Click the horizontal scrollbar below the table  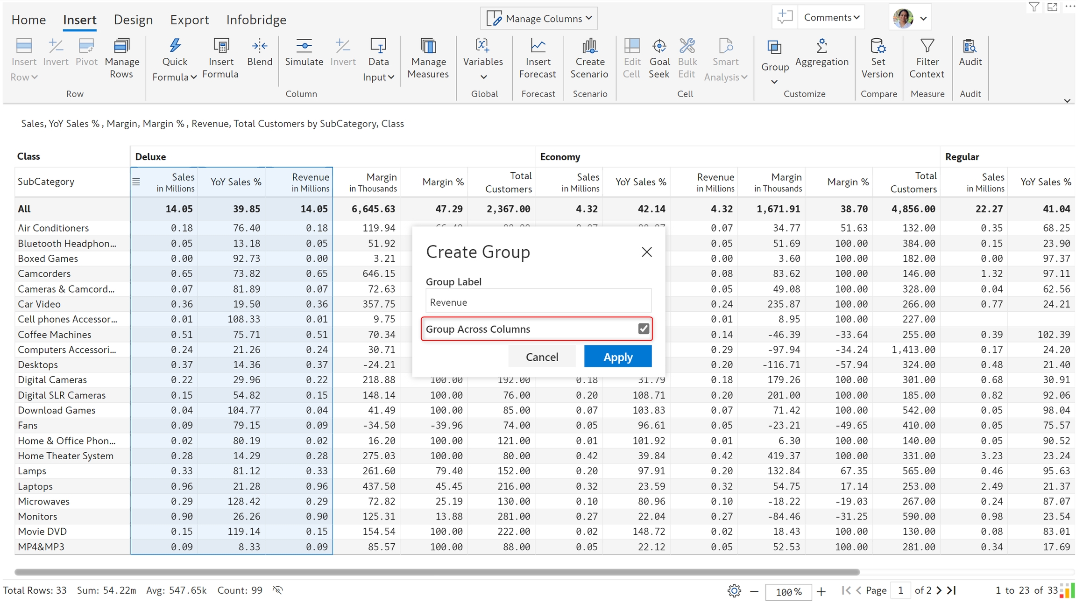[437, 572]
